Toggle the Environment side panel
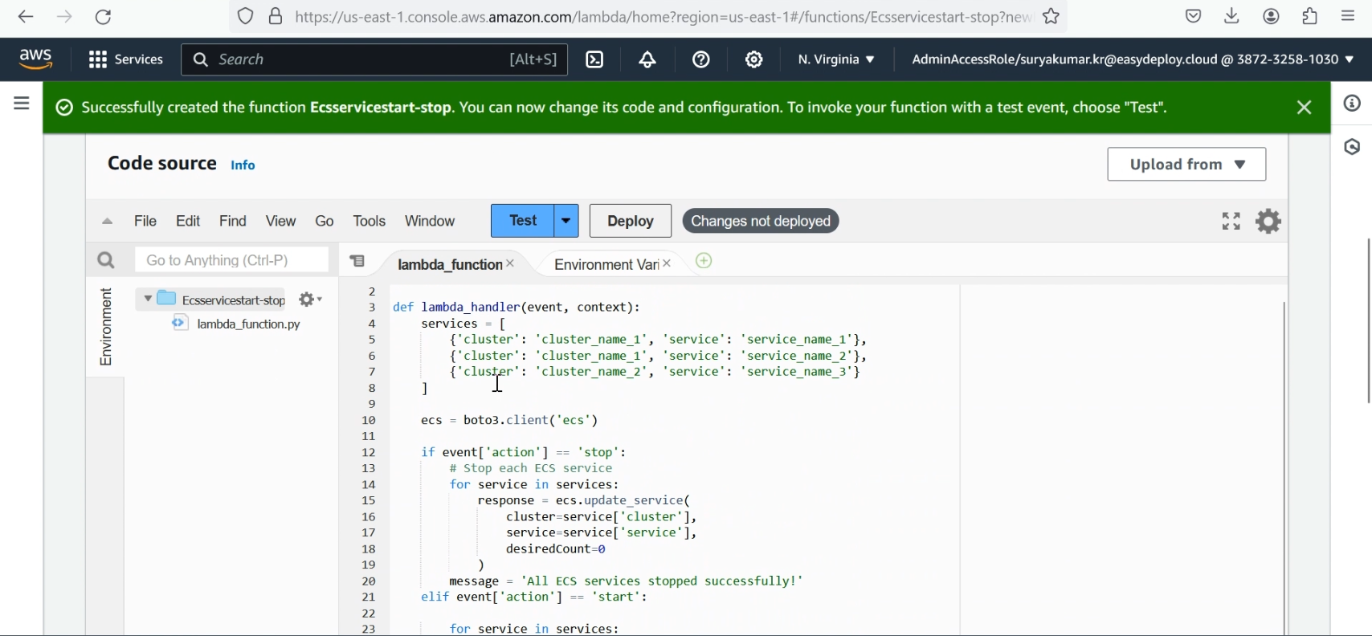 coord(105,327)
